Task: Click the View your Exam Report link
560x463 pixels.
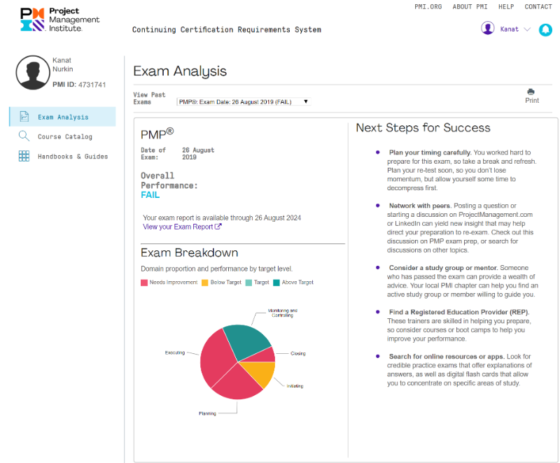Action: tap(178, 227)
